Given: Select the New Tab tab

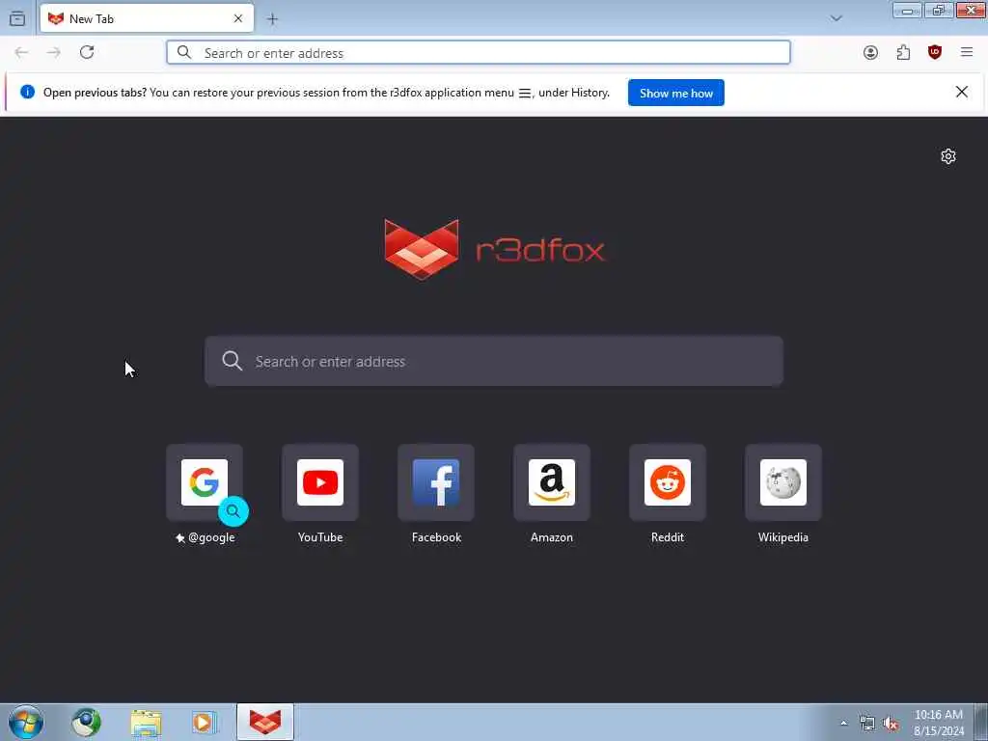Looking at the screenshot, I should [147, 18].
